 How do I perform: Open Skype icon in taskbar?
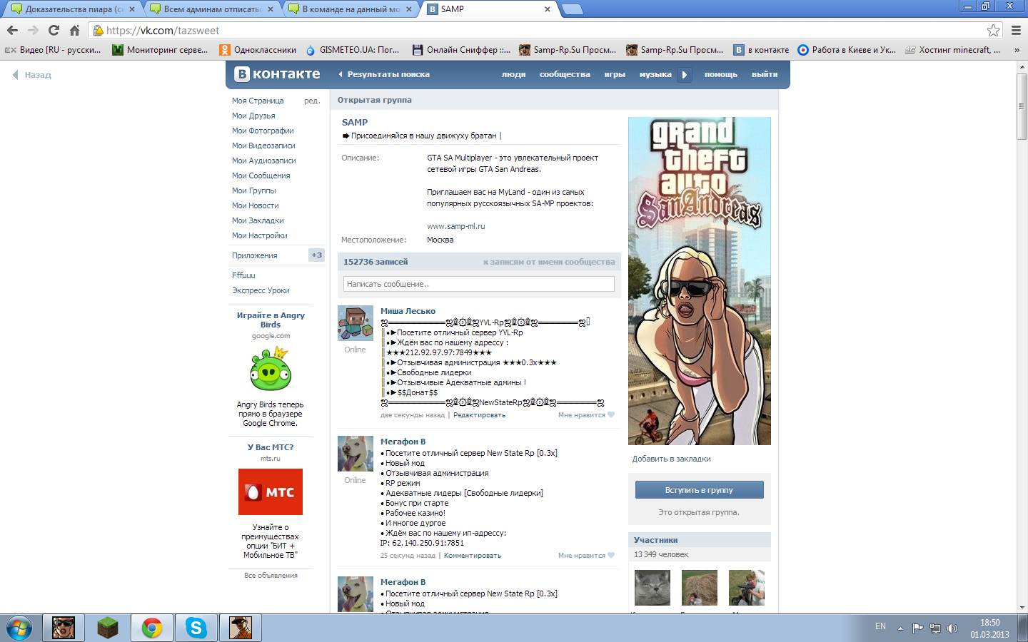click(196, 628)
